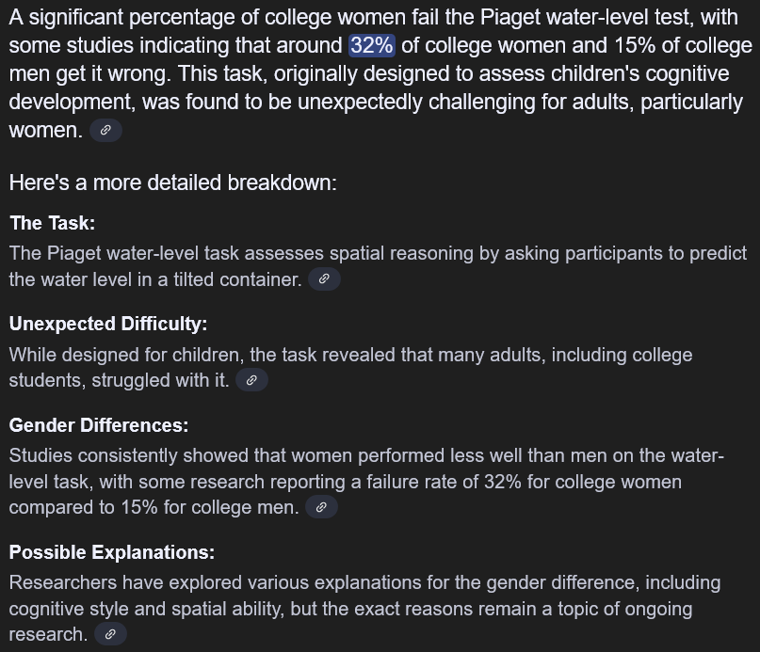Click the "Gender Differences:" heading
This screenshot has height=652, width=760.
99,425
